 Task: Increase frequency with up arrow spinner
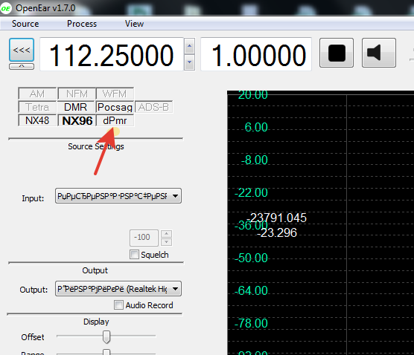189,46
